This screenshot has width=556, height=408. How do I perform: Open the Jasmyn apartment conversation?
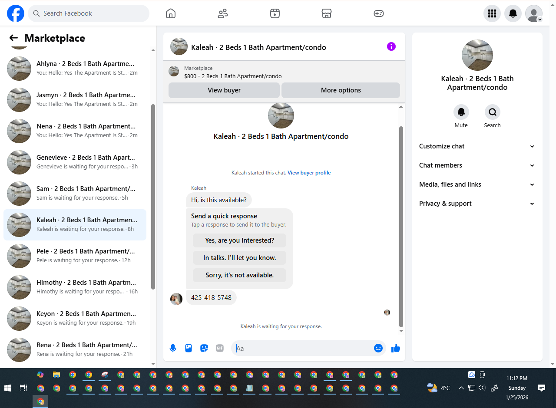75,100
